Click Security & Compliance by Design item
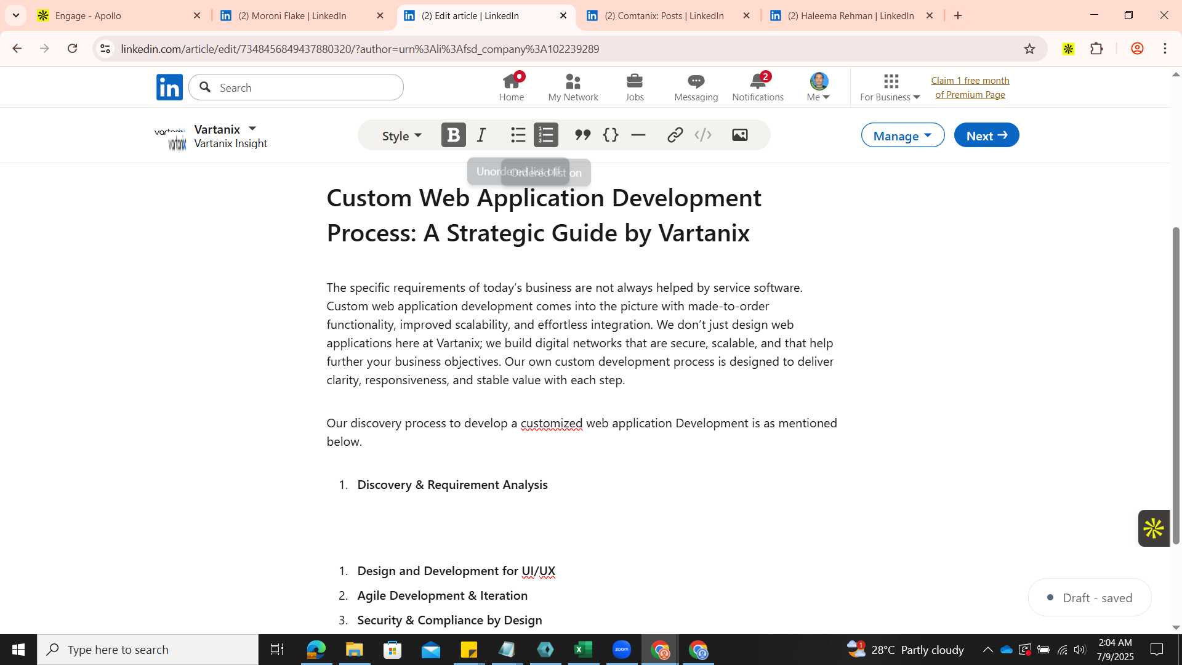 [x=449, y=620]
